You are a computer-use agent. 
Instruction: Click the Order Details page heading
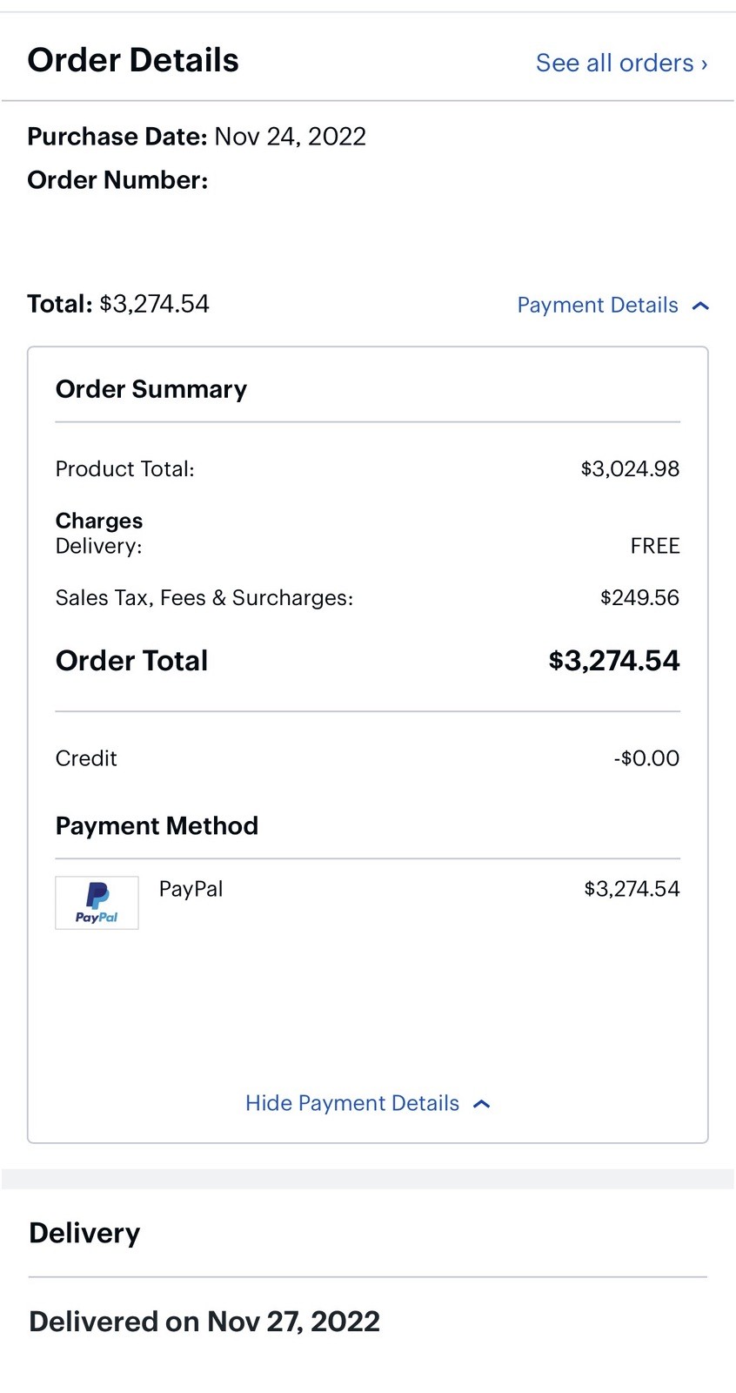pyautogui.click(x=133, y=60)
